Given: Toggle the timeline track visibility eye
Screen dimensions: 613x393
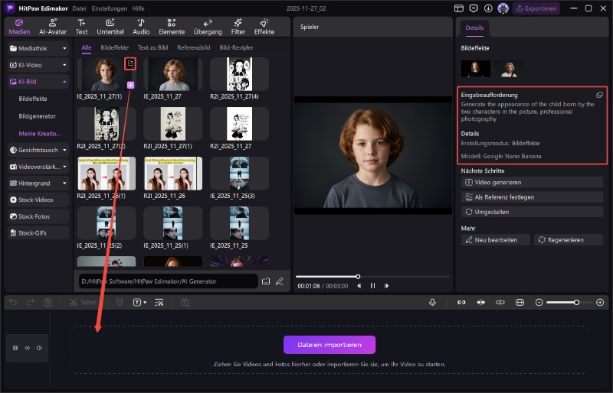Looking at the screenshot, I should point(27,348).
